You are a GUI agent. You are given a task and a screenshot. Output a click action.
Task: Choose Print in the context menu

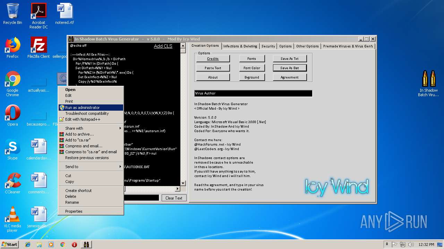coord(91,101)
